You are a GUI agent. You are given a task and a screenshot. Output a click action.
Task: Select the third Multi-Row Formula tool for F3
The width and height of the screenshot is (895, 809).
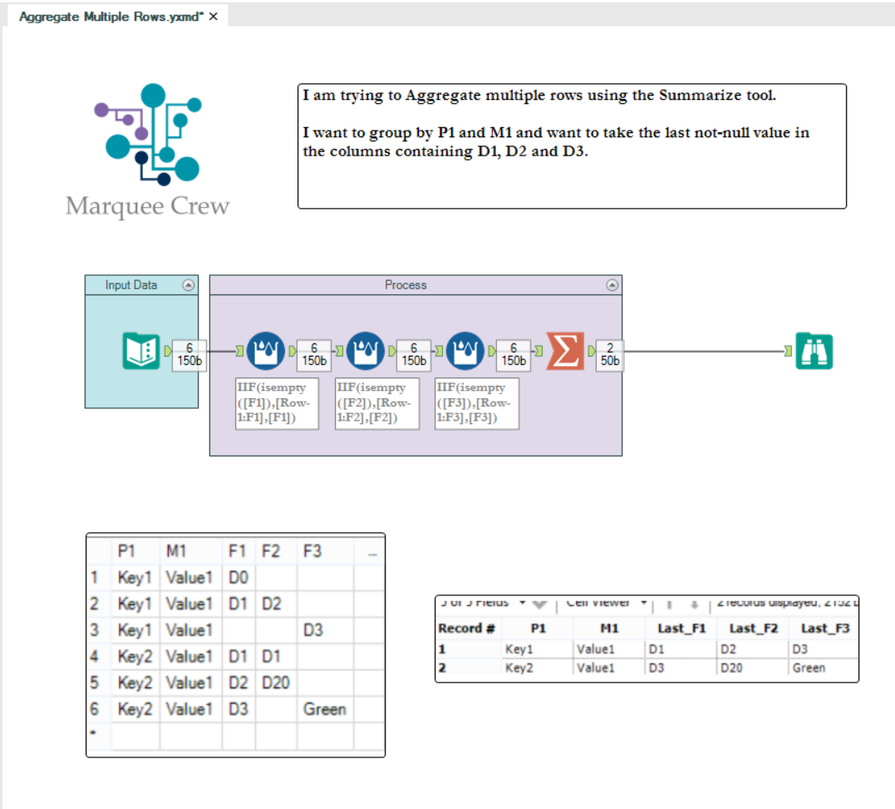click(465, 351)
